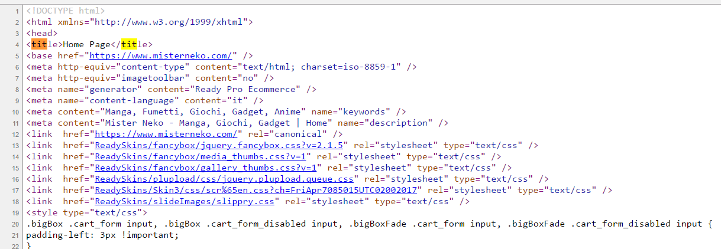Click rel="canonical" attribute on line 12

click(286, 134)
